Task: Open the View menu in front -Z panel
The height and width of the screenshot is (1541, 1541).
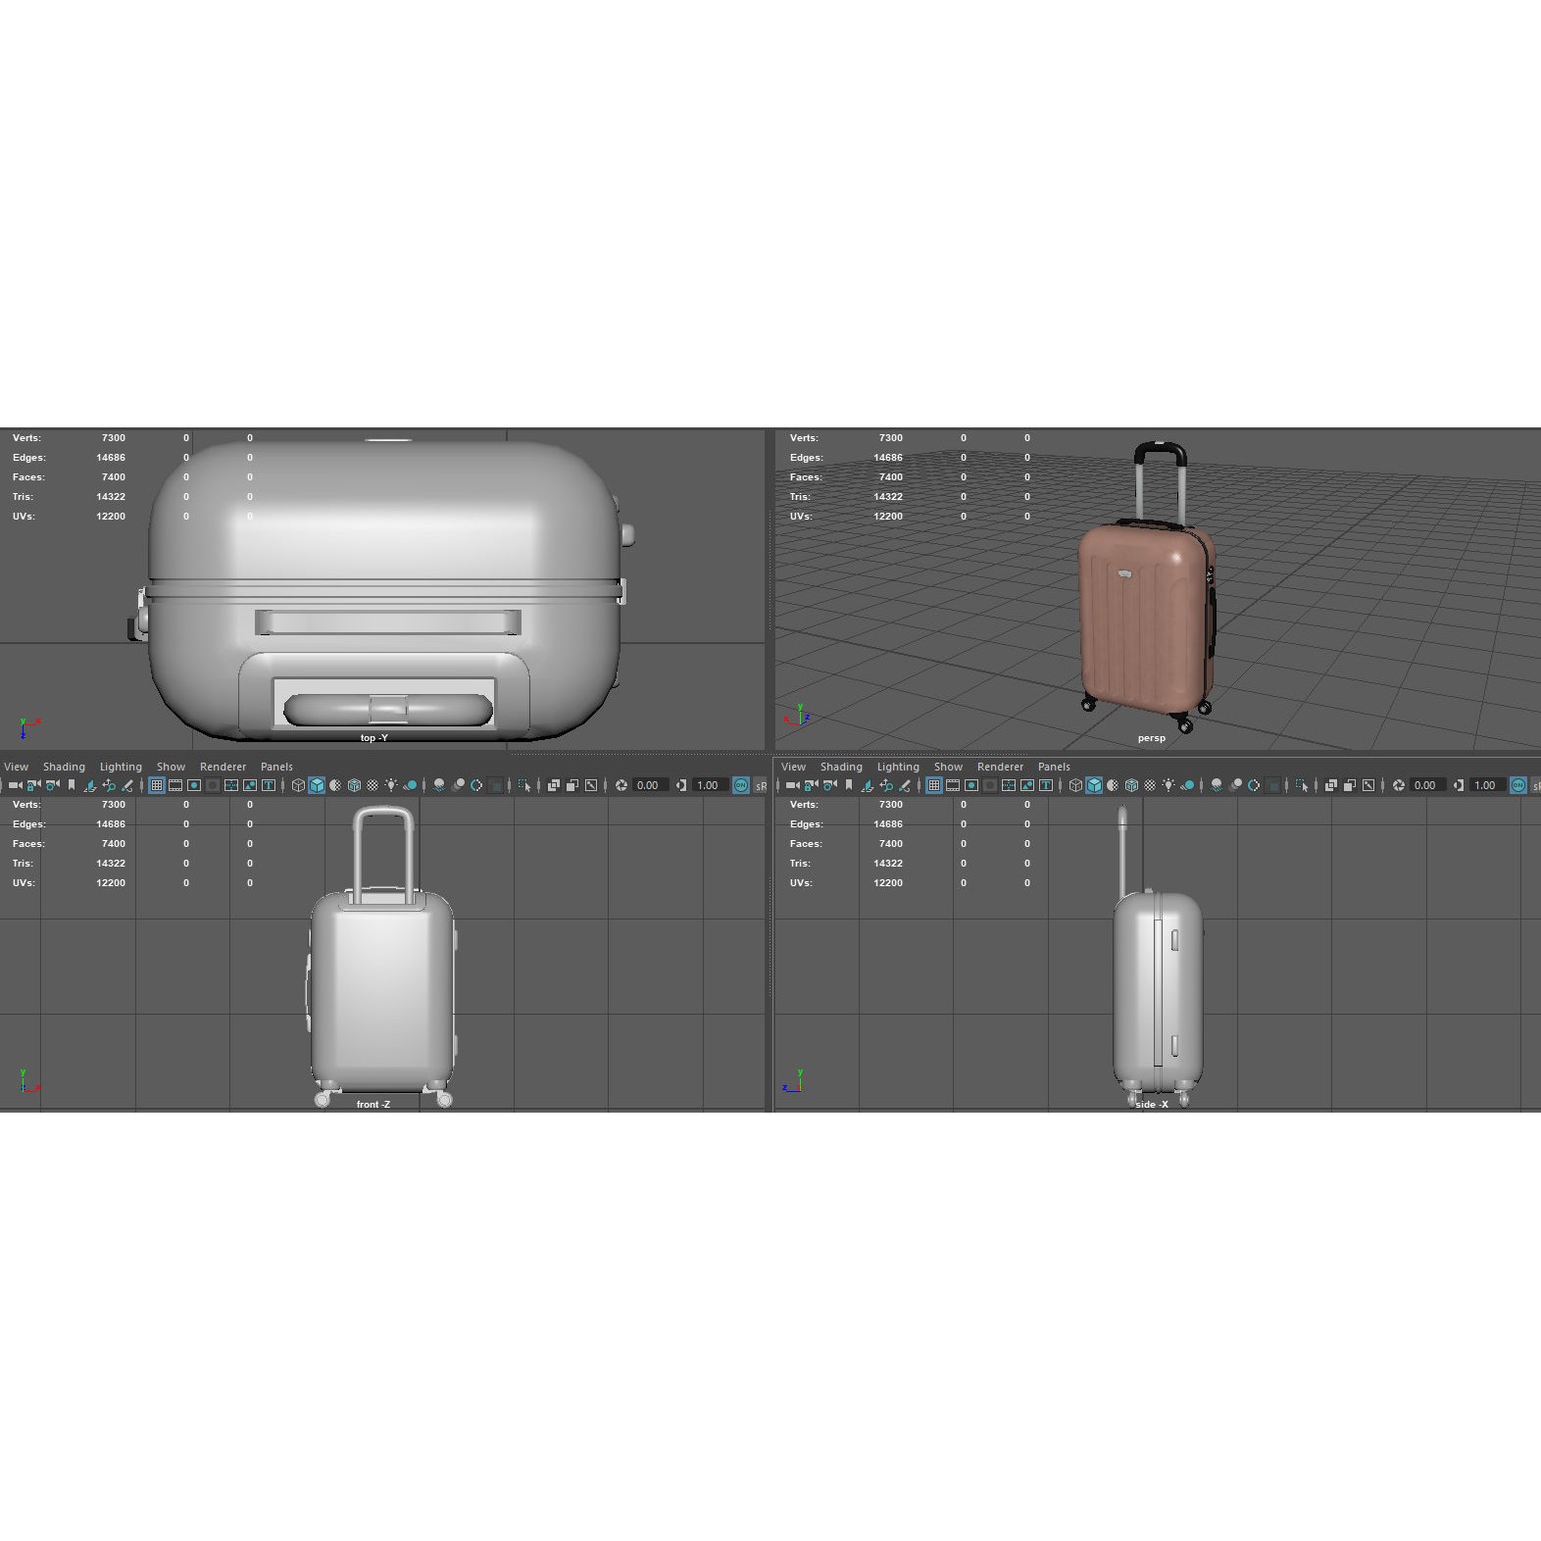Action: (17, 767)
